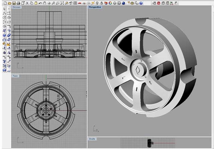Click the Droite viewport label

92,139
